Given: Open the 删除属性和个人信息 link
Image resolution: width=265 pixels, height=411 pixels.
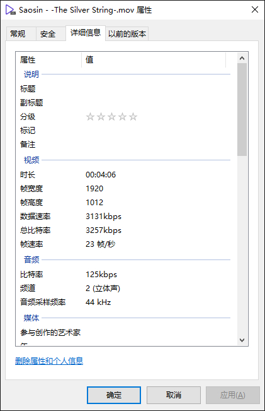Looking at the screenshot, I should tap(49, 361).
